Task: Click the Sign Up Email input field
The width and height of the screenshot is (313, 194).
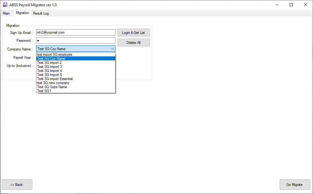Action: 76,32
